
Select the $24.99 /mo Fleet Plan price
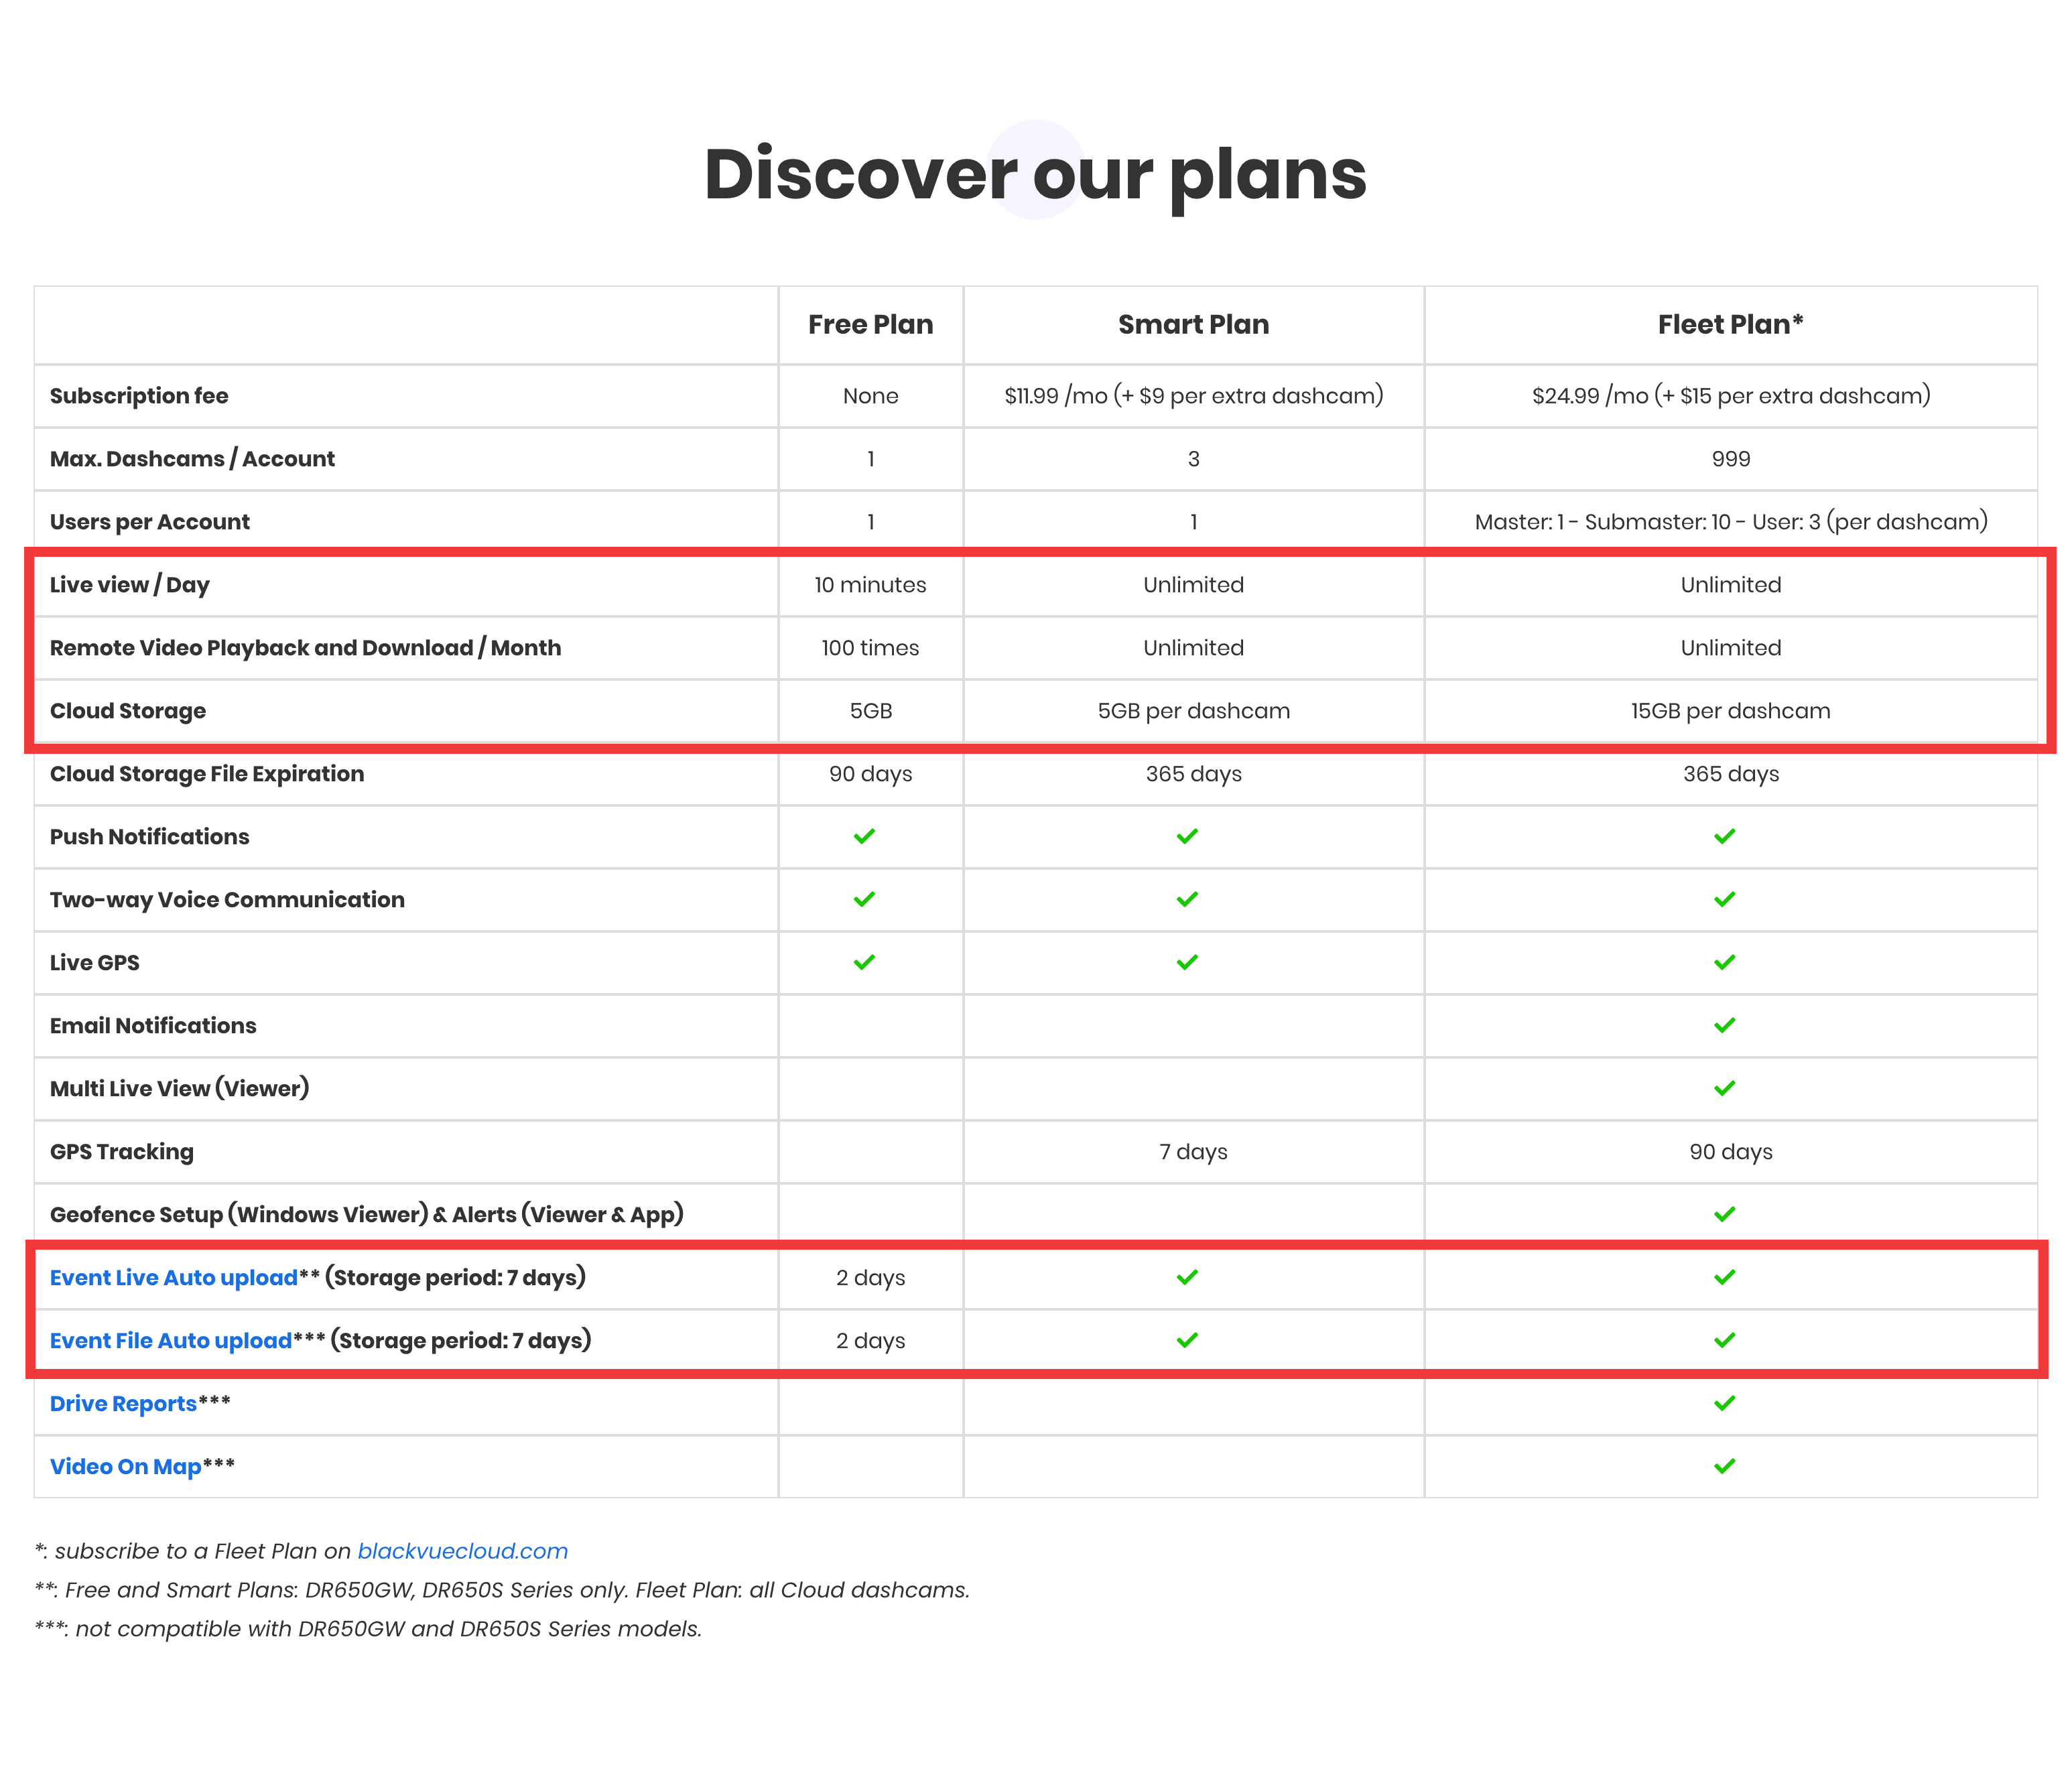coord(1731,396)
